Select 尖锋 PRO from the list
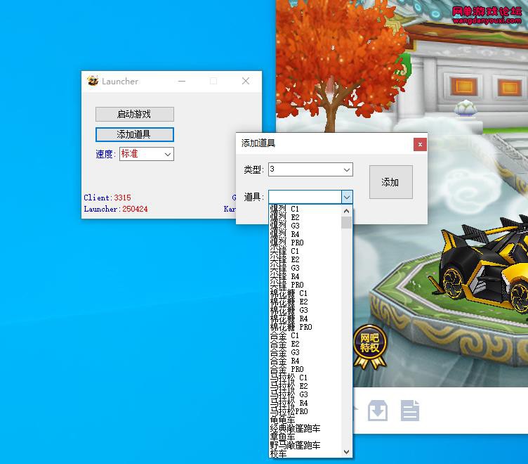This screenshot has width=528, height=464. click(305, 285)
